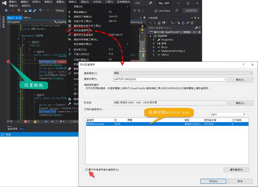Click Solution Explorer switch views icon
This screenshot has width=258, height=187.
point(163,23)
